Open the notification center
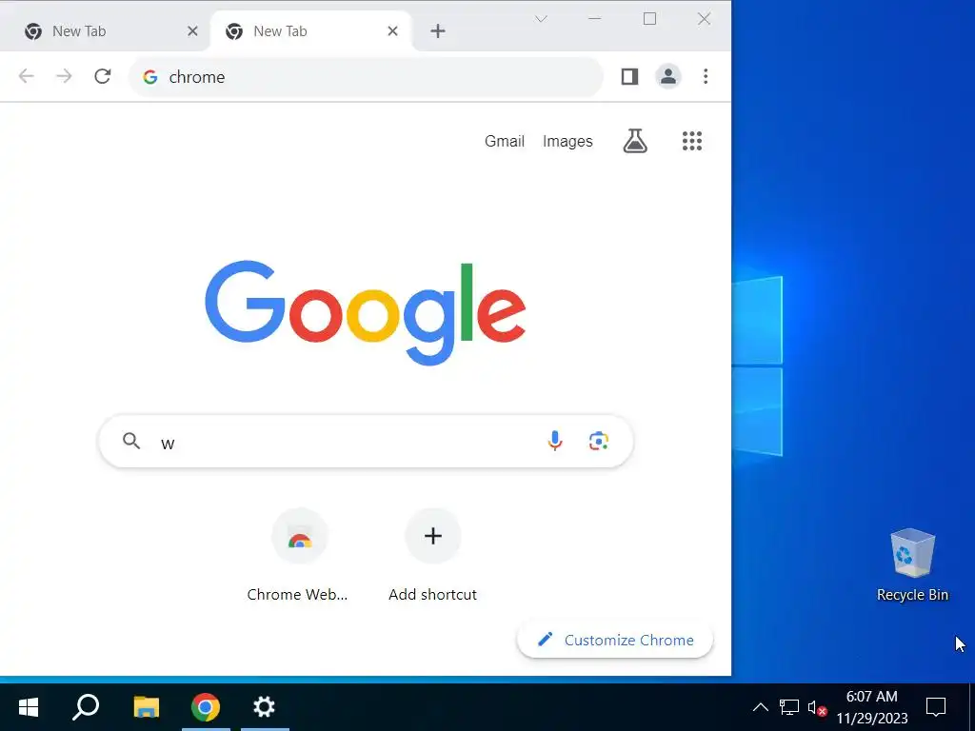The width and height of the screenshot is (975, 731). [x=936, y=707]
